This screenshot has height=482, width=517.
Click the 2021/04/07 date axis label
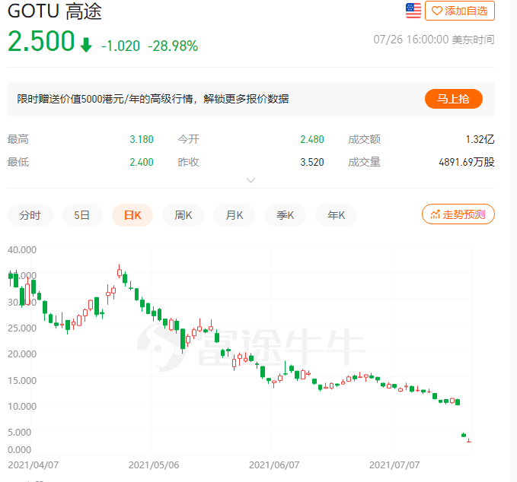34,465
